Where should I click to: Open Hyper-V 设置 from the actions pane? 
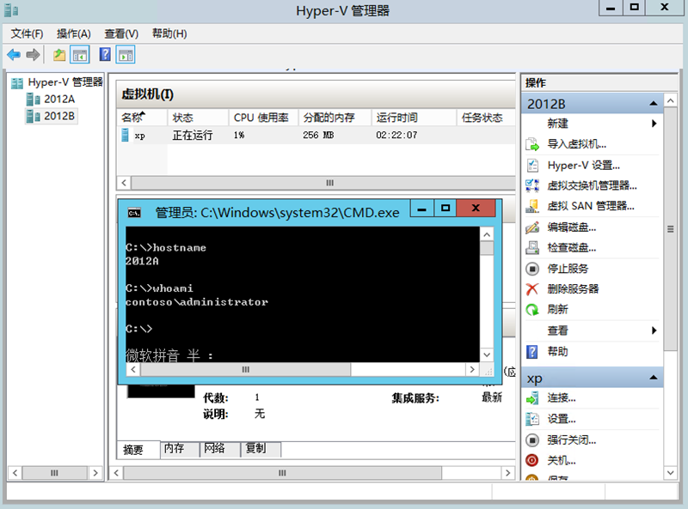(583, 165)
